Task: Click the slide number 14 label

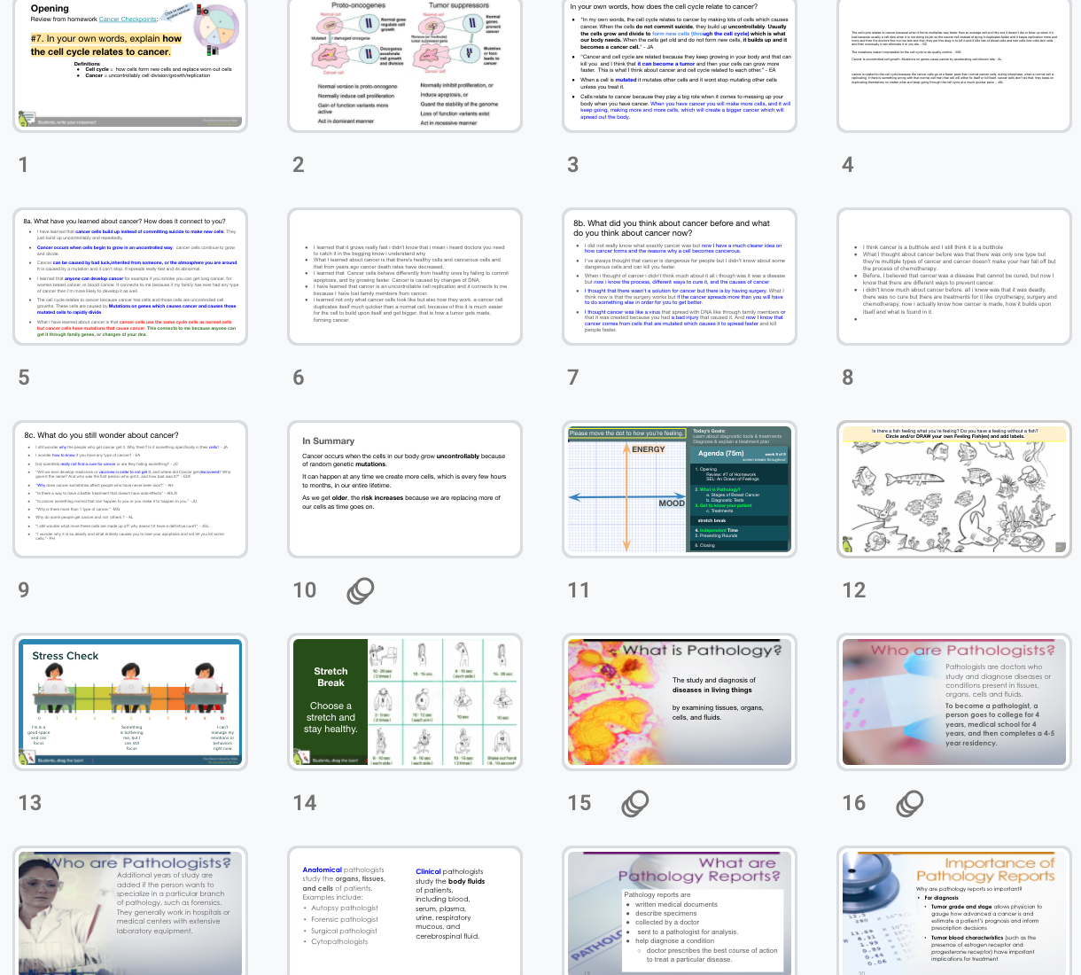Action: 305,803
